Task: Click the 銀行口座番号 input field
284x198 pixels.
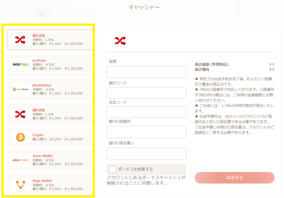Action: [146, 132]
